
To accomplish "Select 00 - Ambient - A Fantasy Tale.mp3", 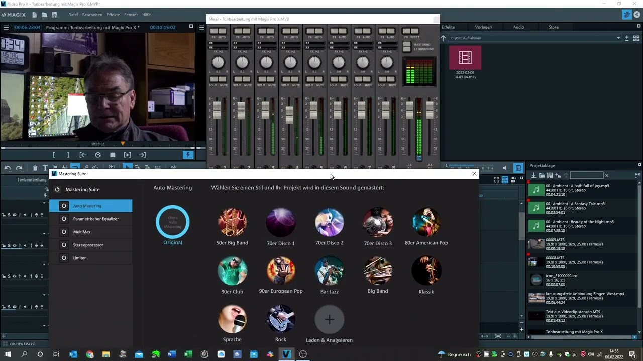I will pyautogui.click(x=582, y=208).
